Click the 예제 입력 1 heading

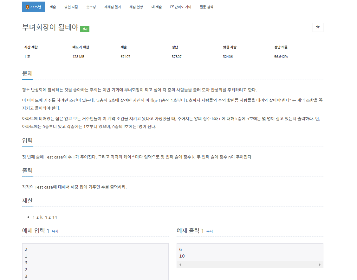point(36,231)
